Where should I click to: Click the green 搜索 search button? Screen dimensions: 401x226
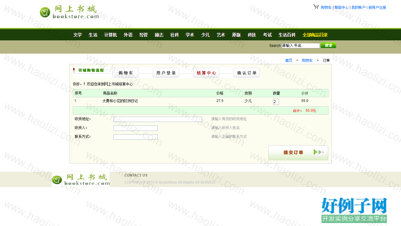click(328, 45)
